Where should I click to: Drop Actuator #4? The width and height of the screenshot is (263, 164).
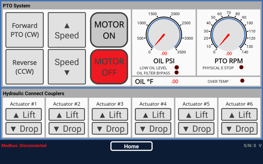(153, 128)
